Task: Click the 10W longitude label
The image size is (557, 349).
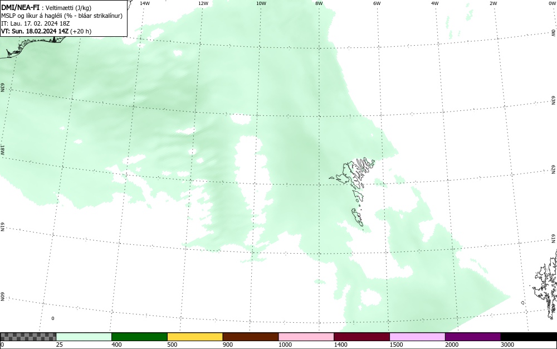Action: pos(261,3)
